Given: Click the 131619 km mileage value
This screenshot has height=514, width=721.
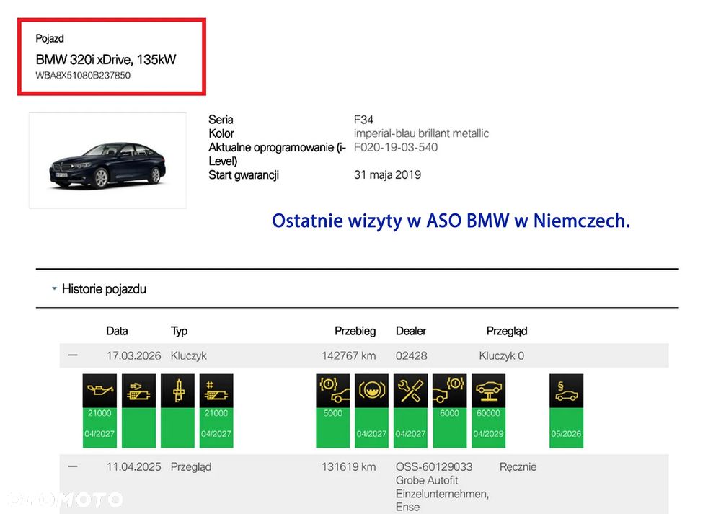Looking at the screenshot, I should coord(348,467).
